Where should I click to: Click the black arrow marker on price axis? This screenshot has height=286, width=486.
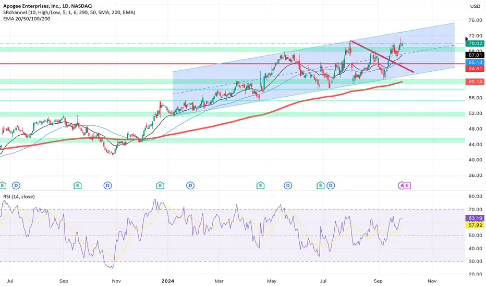coord(467,39)
